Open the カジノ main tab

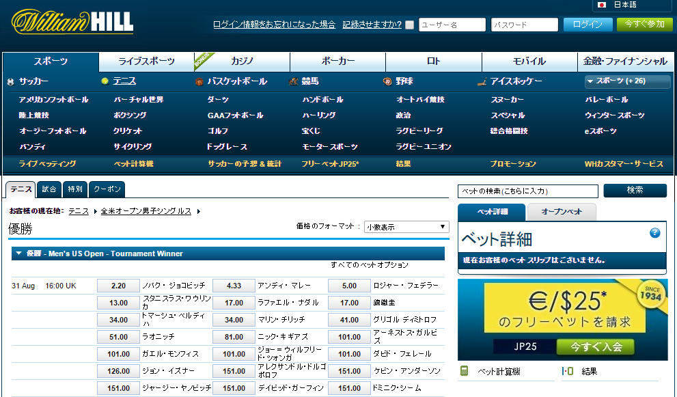point(243,61)
